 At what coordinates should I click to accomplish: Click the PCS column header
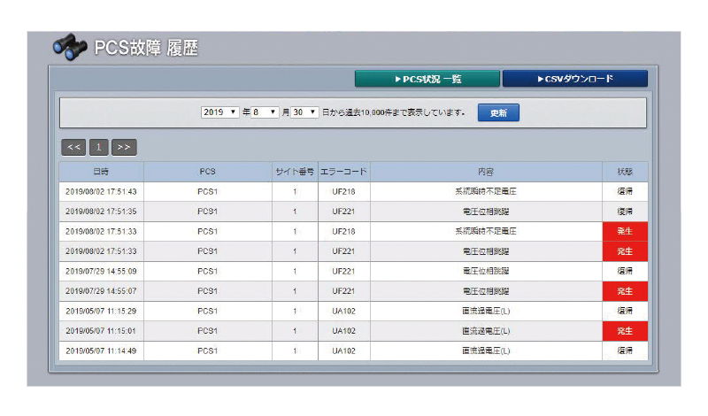[208, 172]
